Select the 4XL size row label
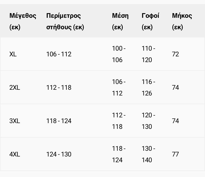Image resolution: width=205 pixels, height=177 pixels. coord(15,154)
